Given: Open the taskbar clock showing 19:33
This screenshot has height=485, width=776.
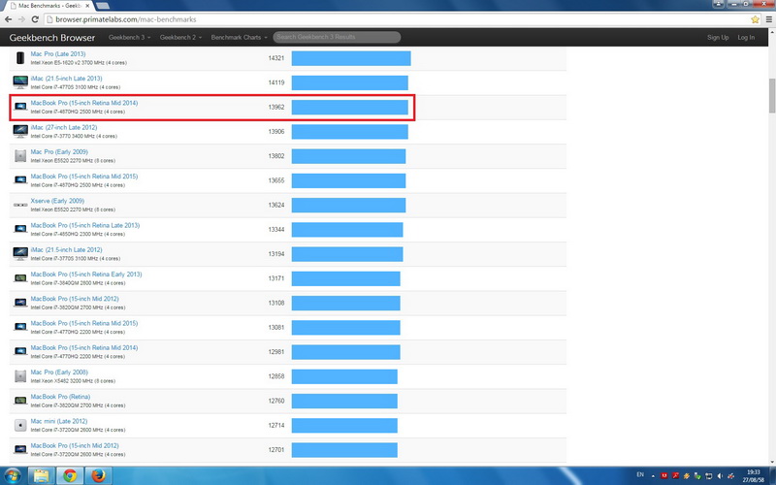Looking at the screenshot, I should (753, 475).
